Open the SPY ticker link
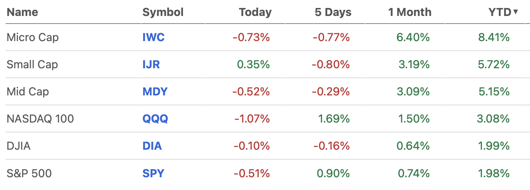The width and height of the screenshot is (530, 190). coord(153,173)
